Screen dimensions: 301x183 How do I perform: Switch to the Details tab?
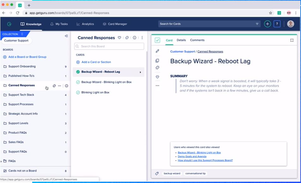pos(181,40)
